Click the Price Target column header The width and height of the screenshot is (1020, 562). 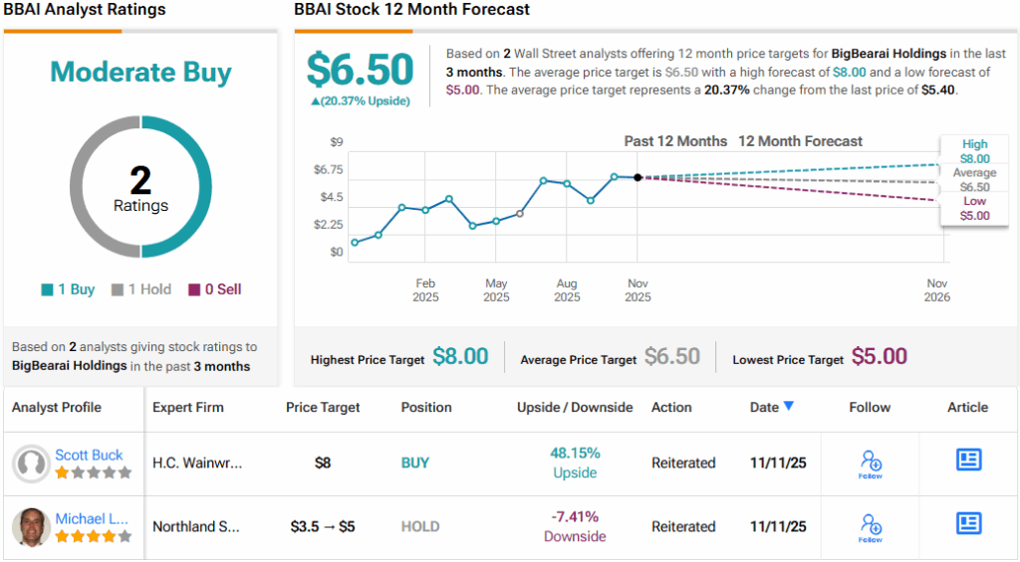tap(323, 408)
